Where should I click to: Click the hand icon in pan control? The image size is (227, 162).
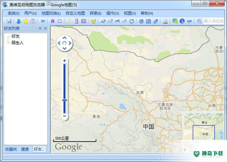(x=65, y=43)
